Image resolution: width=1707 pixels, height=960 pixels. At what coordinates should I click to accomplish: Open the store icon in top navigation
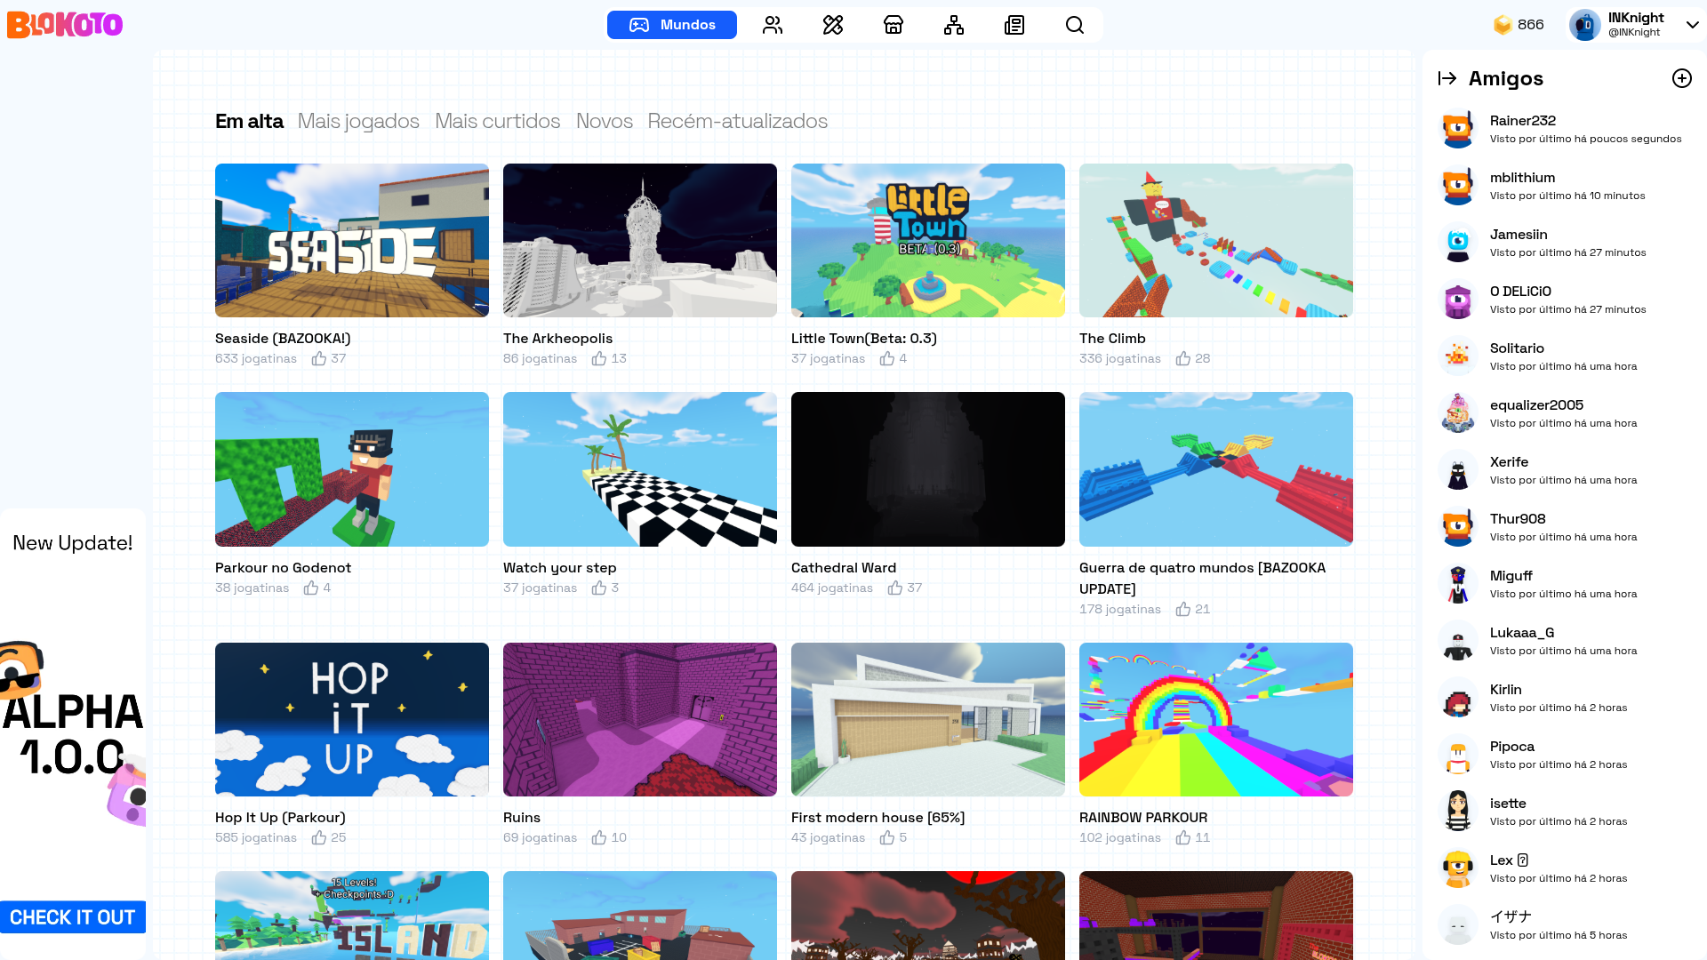click(x=894, y=25)
